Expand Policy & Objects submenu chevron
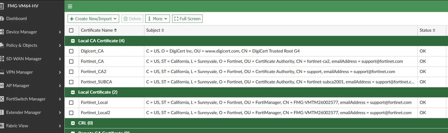Screen dimensions: 448x133 click(x=60, y=45)
